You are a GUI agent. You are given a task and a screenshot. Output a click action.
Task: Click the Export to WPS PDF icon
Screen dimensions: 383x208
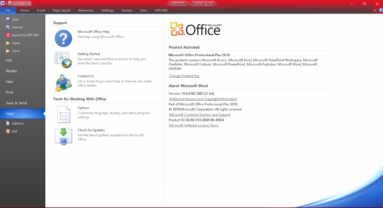pos(8,35)
